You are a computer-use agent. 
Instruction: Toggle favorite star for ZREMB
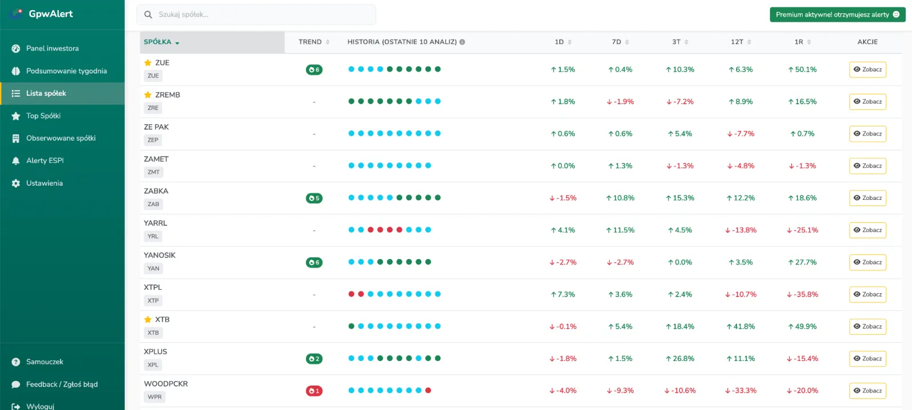click(x=148, y=95)
